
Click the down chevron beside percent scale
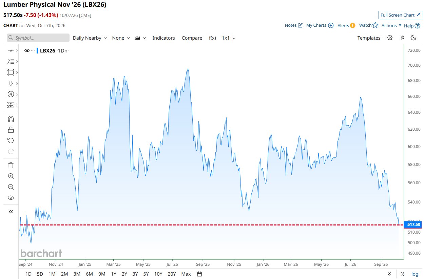pyautogui.click(x=389, y=274)
